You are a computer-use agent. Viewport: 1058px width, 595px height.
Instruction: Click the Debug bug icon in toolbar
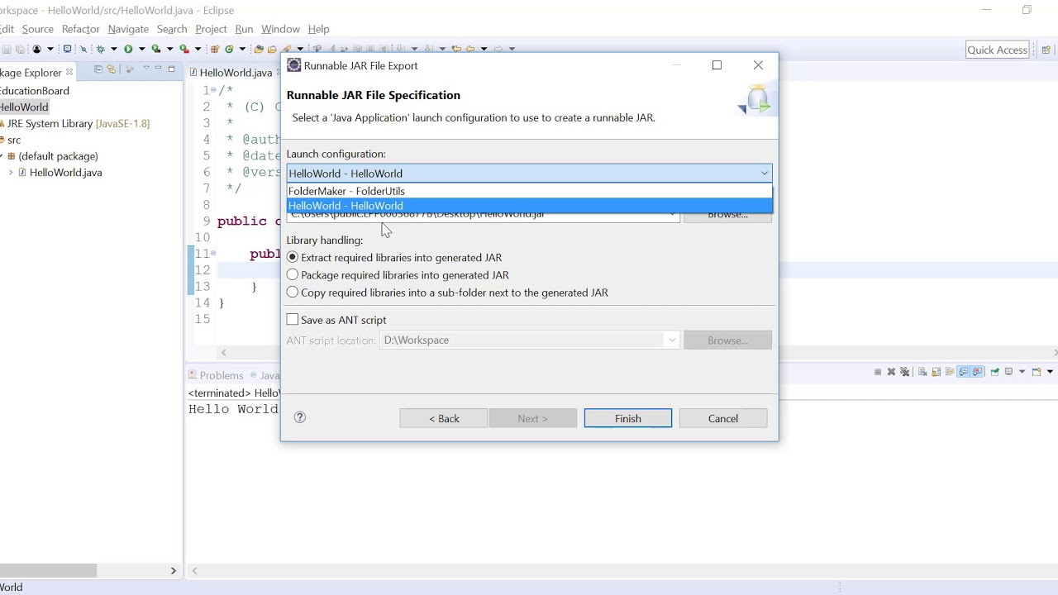[x=100, y=49]
